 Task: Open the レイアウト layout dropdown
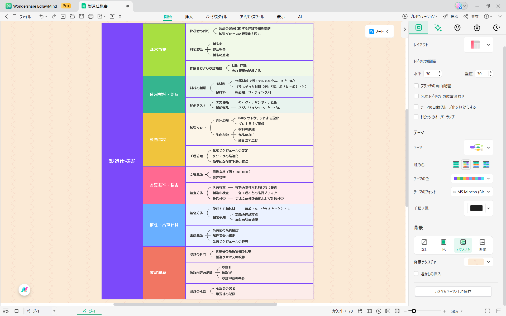click(x=478, y=45)
